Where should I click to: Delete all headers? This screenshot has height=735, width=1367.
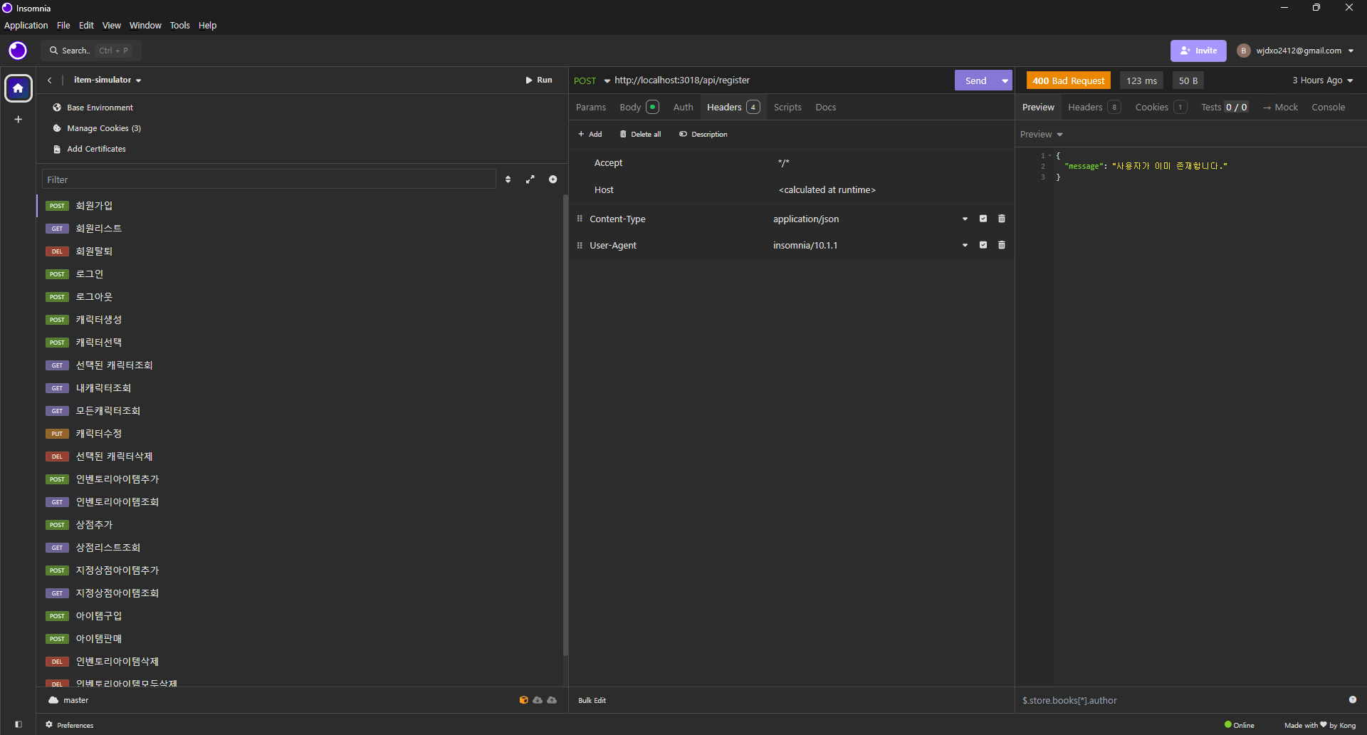coord(641,134)
